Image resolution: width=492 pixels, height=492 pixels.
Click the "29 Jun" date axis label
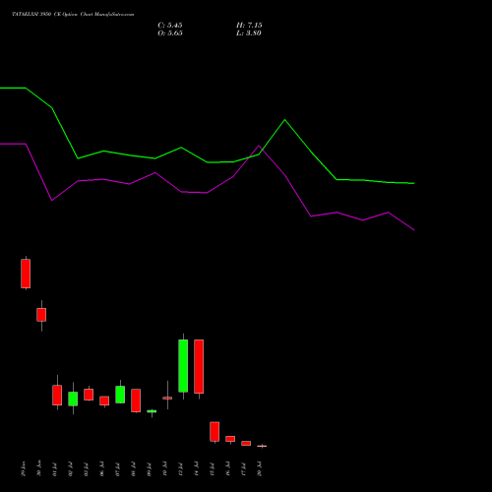tap(24, 469)
